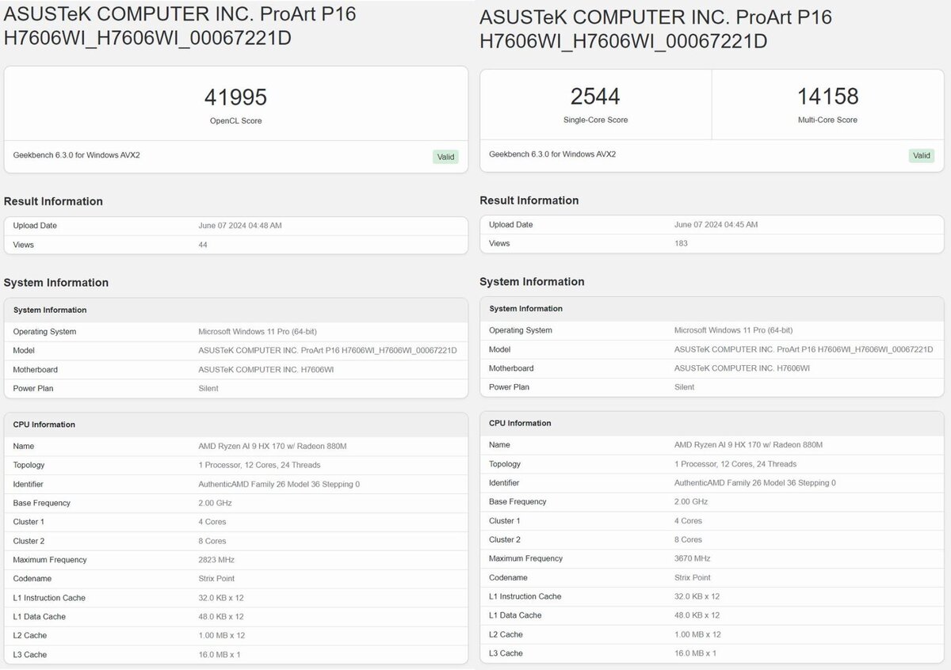Click right panel L3 Cache value 16.0 MB x 1
951x670 pixels.
point(695,653)
